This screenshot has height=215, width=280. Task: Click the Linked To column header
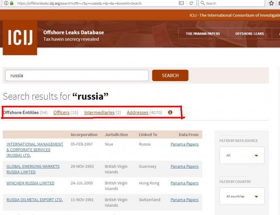148,135
